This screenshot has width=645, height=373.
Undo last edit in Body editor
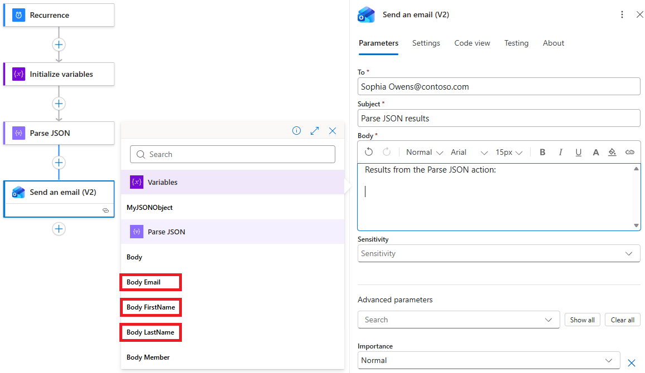tap(369, 152)
